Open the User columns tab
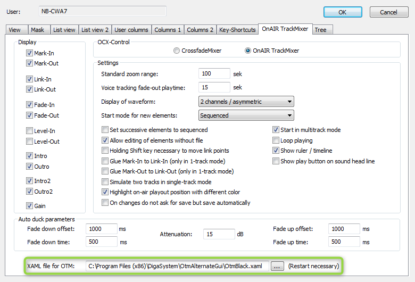This screenshot has height=282, width=415. pos(131,30)
